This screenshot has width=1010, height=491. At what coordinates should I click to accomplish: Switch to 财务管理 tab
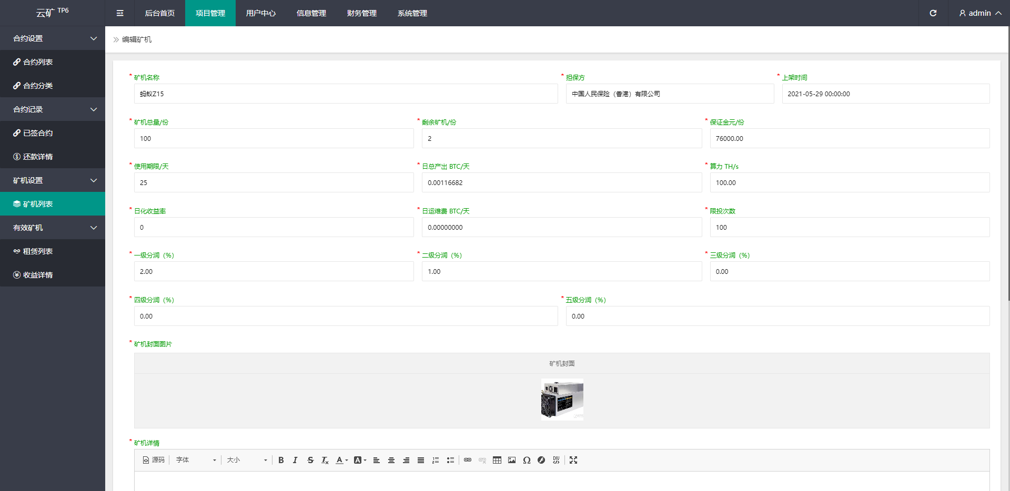click(362, 13)
